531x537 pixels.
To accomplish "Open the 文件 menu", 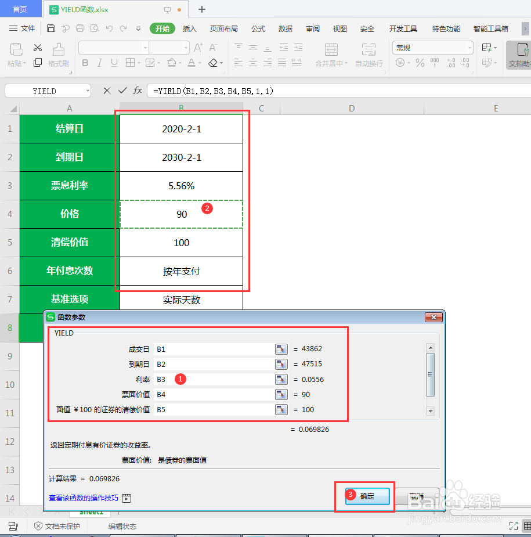I will [22, 28].
